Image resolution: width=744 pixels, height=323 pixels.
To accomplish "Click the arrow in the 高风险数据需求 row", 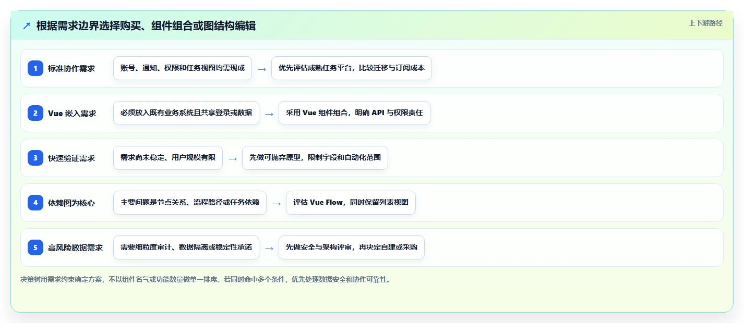I will 269,248.
